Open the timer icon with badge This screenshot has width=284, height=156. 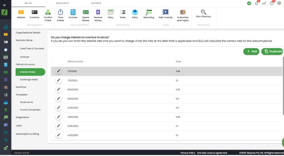click(272, 3)
